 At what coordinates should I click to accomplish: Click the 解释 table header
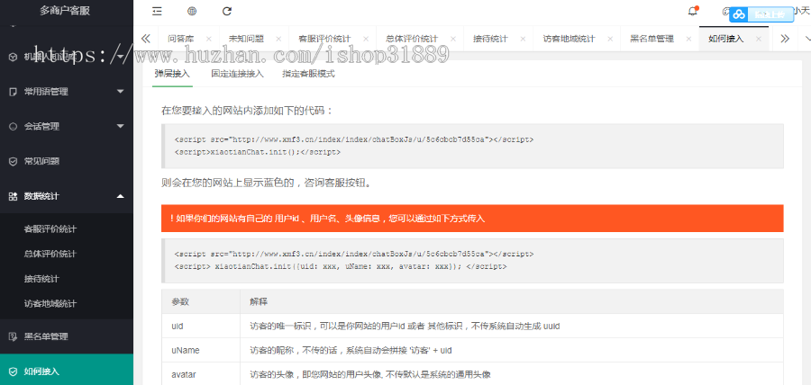pyautogui.click(x=512, y=301)
